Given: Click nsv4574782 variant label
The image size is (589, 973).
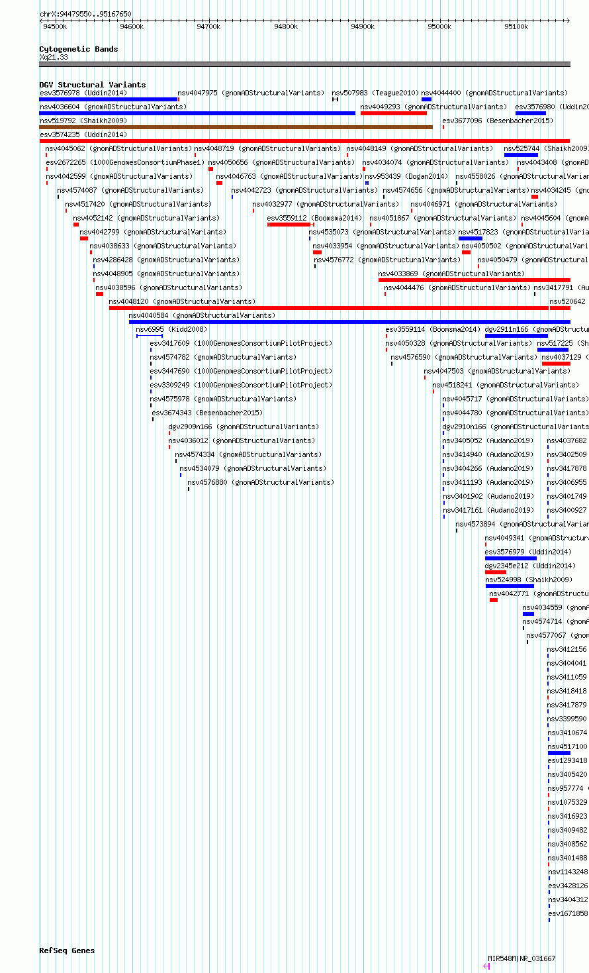Looking at the screenshot, I should click(x=223, y=357).
